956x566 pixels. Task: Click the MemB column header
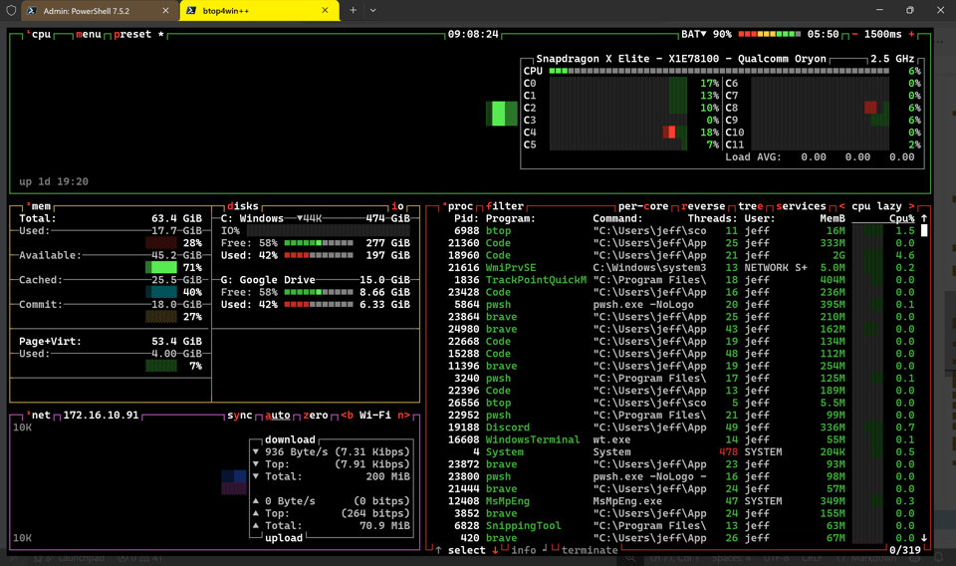pyautogui.click(x=833, y=218)
